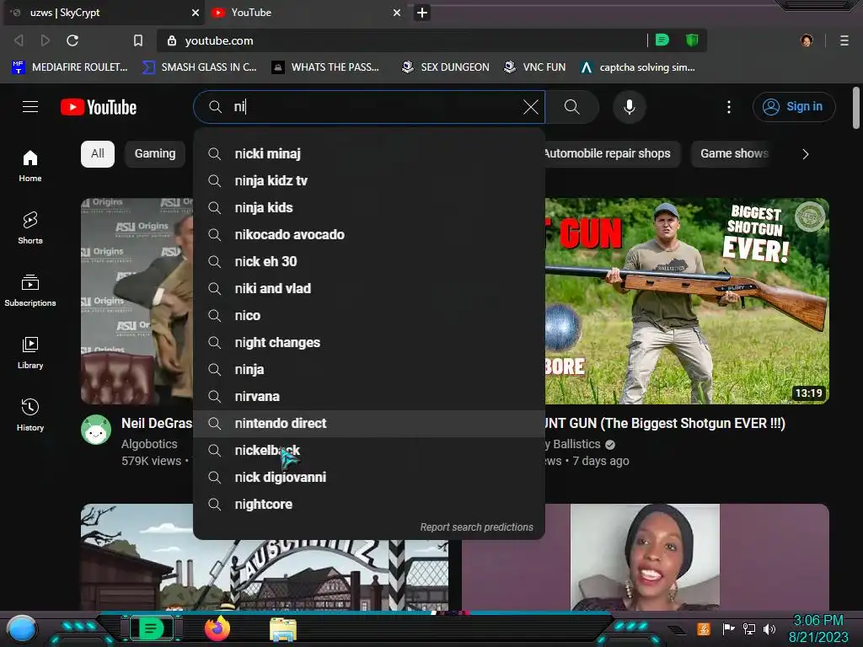Viewport: 863px width, 647px height.
Task: Choose the nick digiovanni suggestion
Action: 369,477
